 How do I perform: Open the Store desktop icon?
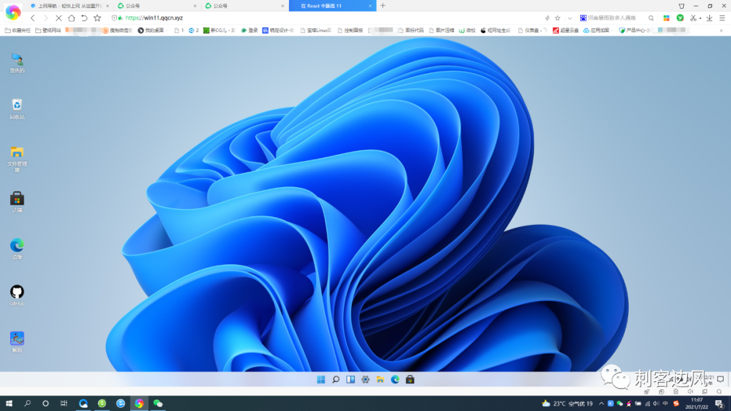tap(17, 202)
